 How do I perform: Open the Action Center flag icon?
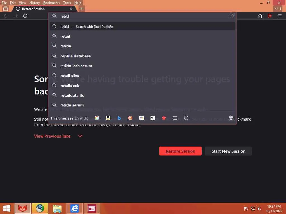pos(246,208)
